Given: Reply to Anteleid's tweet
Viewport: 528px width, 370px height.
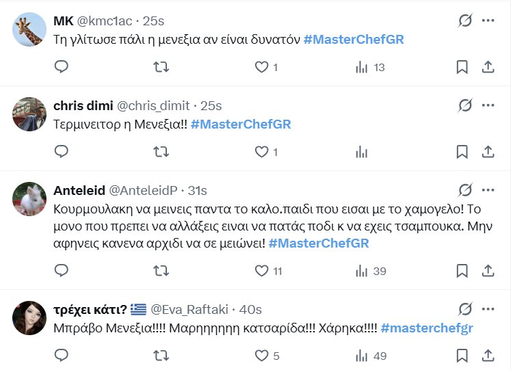Looking at the screenshot, I should 62,271.
